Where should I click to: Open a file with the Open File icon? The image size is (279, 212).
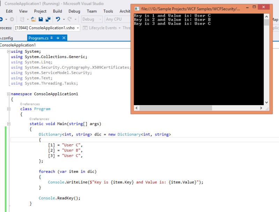[33, 19]
